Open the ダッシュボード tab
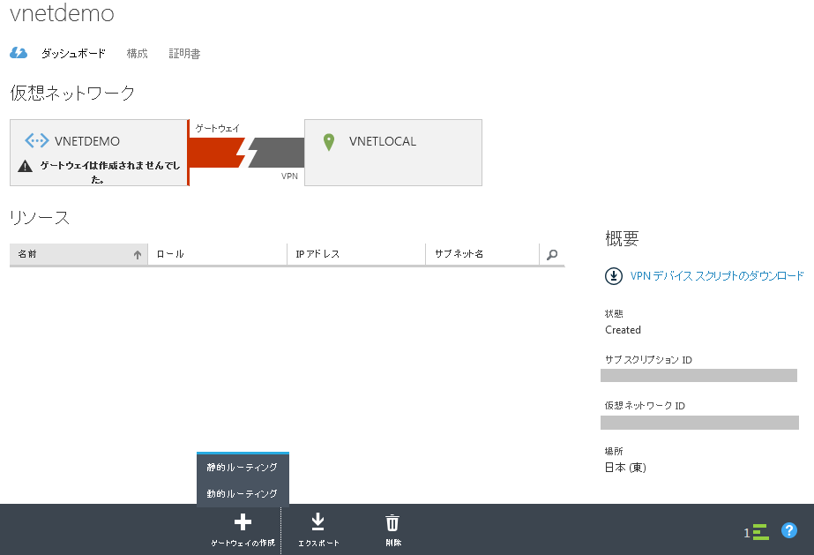 [73, 54]
